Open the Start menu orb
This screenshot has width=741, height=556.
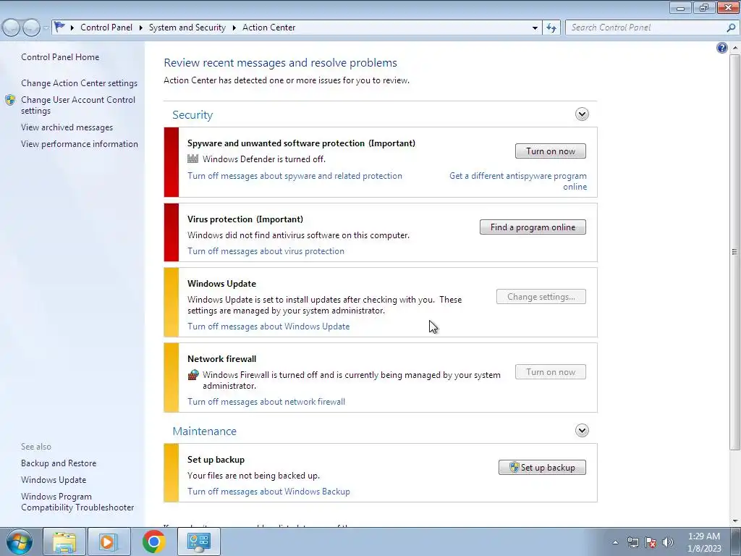point(20,542)
